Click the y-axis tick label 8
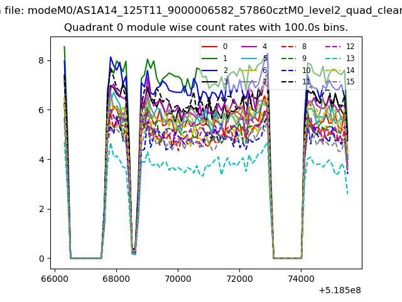Viewport: 402px width, 302px height. click(41, 60)
